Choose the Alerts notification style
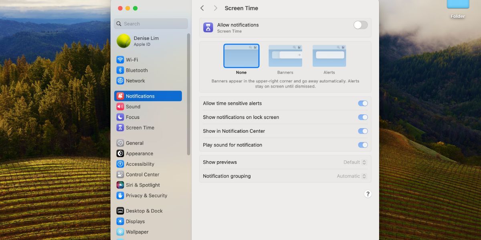This screenshot has width=481, height=240. (329, 56)
